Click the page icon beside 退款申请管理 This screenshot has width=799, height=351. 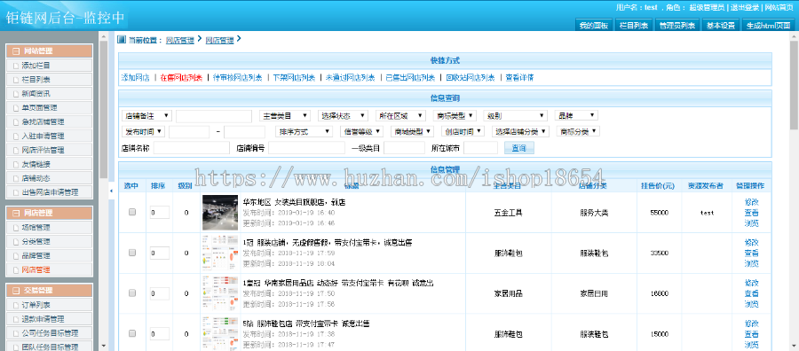(x=16, y=319)
